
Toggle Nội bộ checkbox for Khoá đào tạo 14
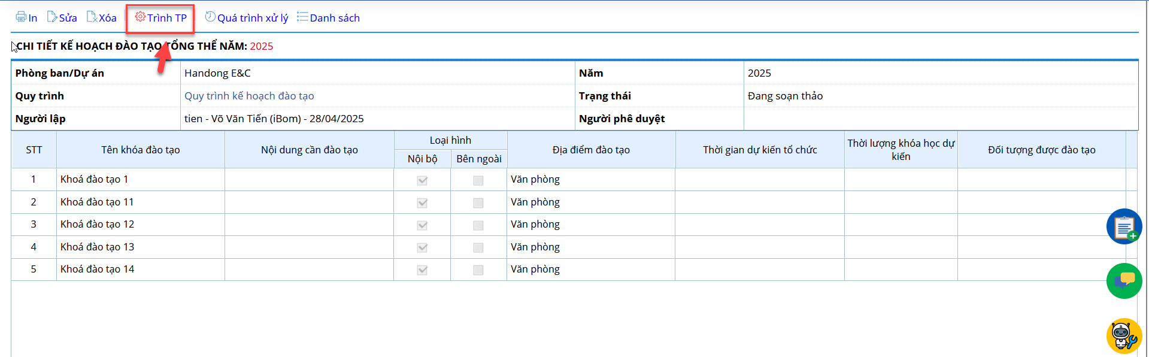[x=422, y=270]
